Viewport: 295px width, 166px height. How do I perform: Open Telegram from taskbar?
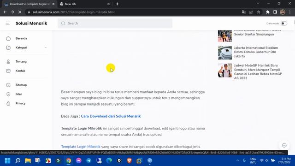pos(89,160)
